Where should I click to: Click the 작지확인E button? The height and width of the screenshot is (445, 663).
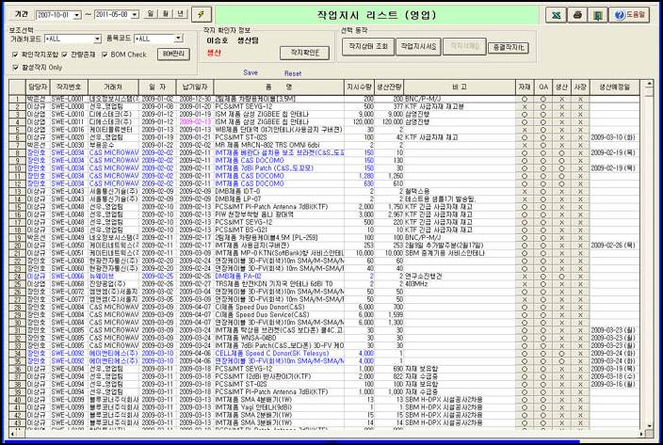pos(304,53)
